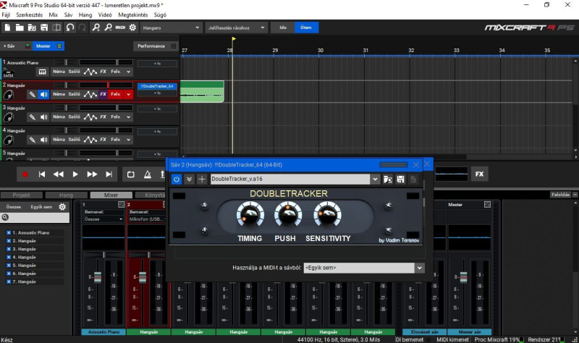The height and width of the screenshot is (343, 579).
Task: Open a project with the folder icon
Action: click(20, 27)
